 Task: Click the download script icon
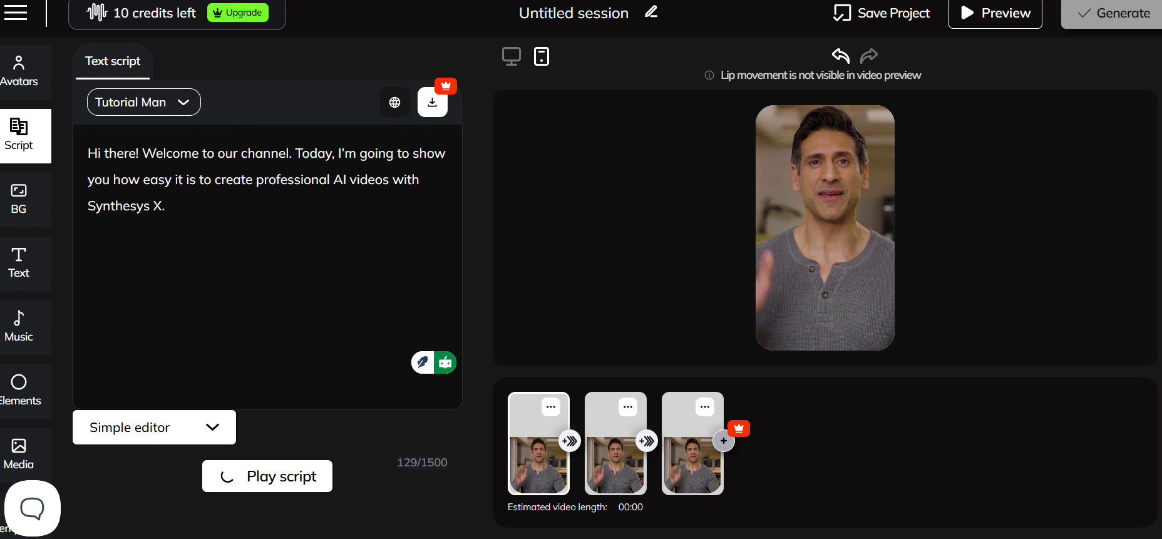(432, 103)
